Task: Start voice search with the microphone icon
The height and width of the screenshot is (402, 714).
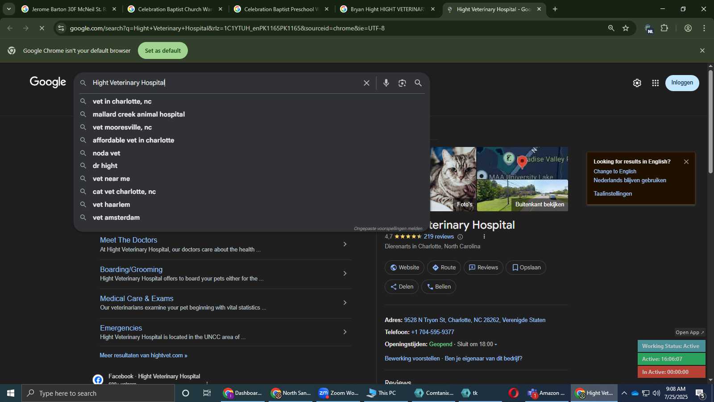Action: tap(386, 83)
